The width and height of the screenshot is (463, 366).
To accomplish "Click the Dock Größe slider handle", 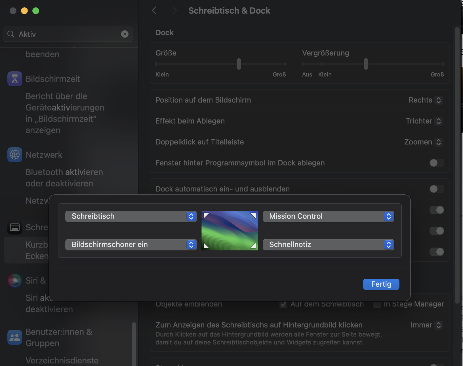I will tap(239, 64).
